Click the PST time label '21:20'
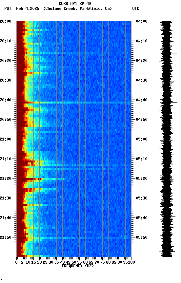181x283 pixels. click(6, 179)
